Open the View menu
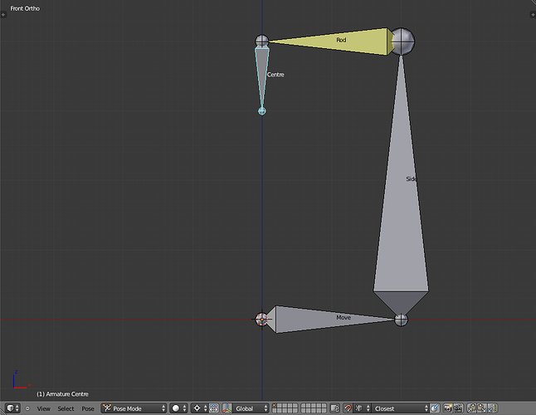 (x=43, y=408)
